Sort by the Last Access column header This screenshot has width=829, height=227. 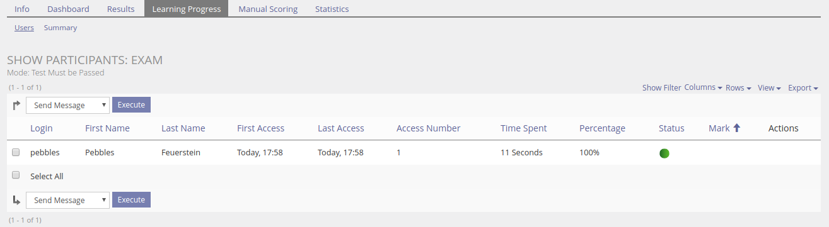click(341, 128)
